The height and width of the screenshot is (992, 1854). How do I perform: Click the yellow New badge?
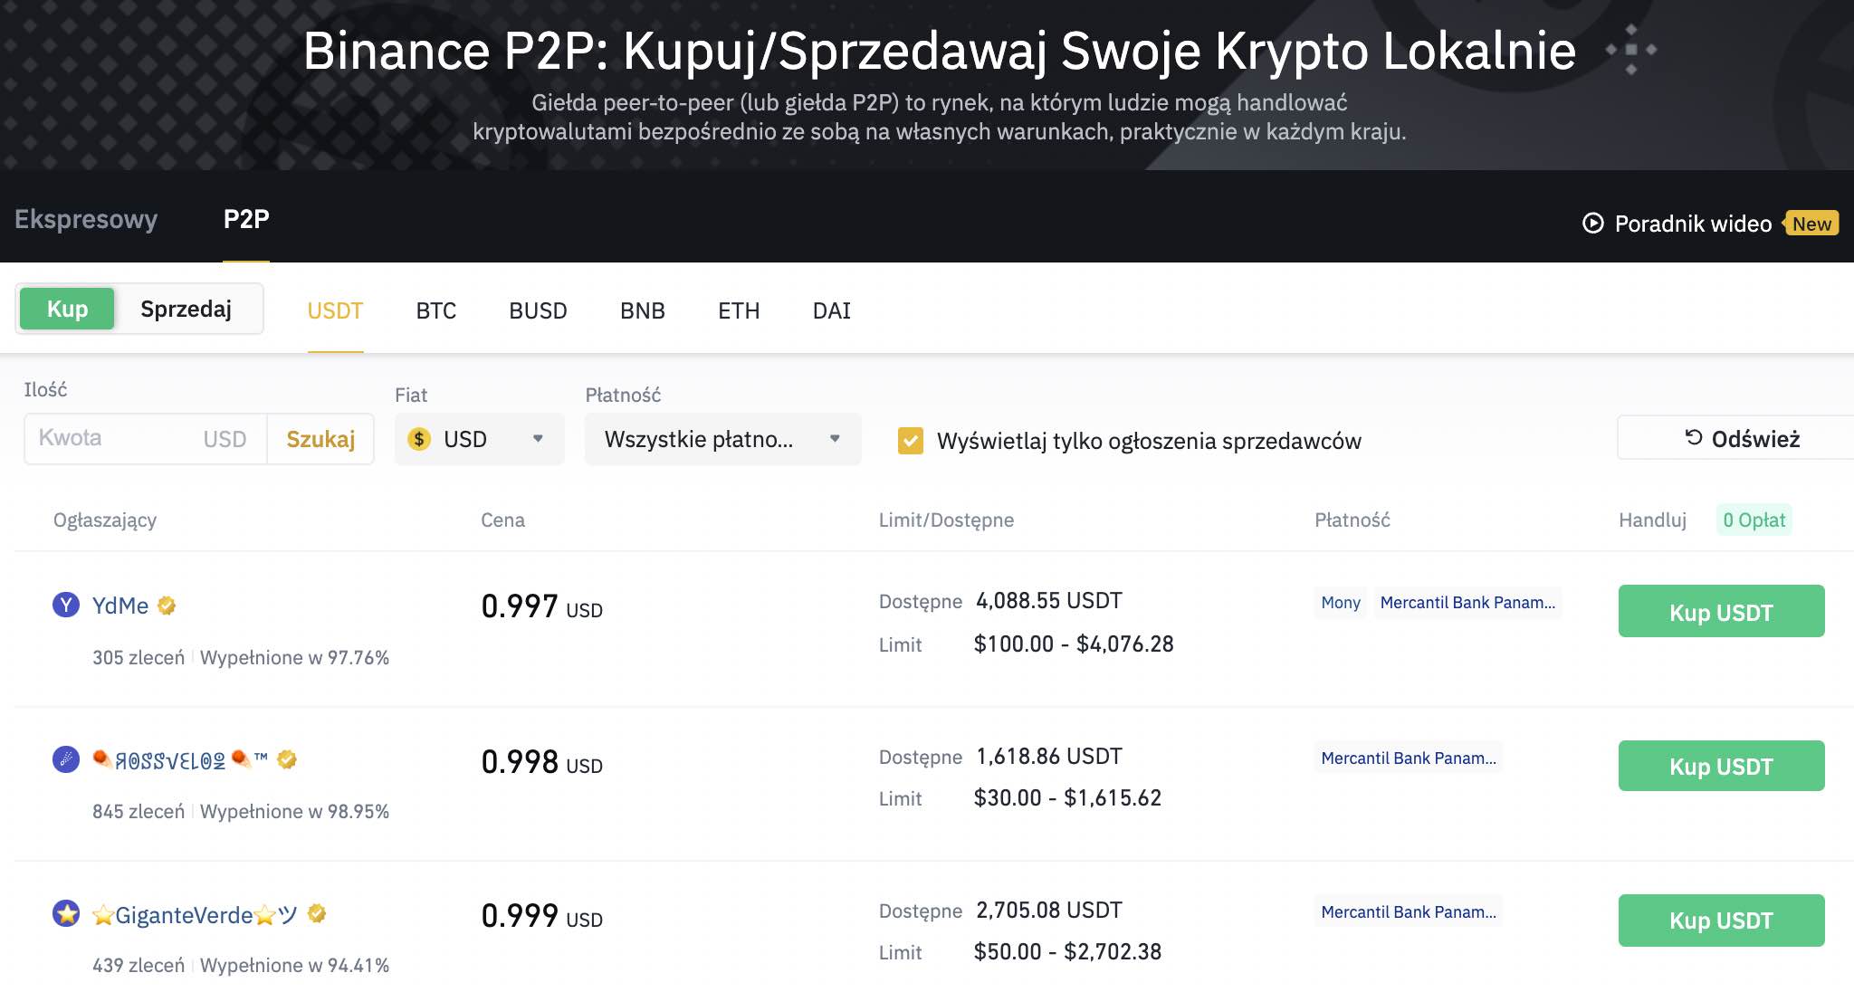click(x=1811, y=224)
